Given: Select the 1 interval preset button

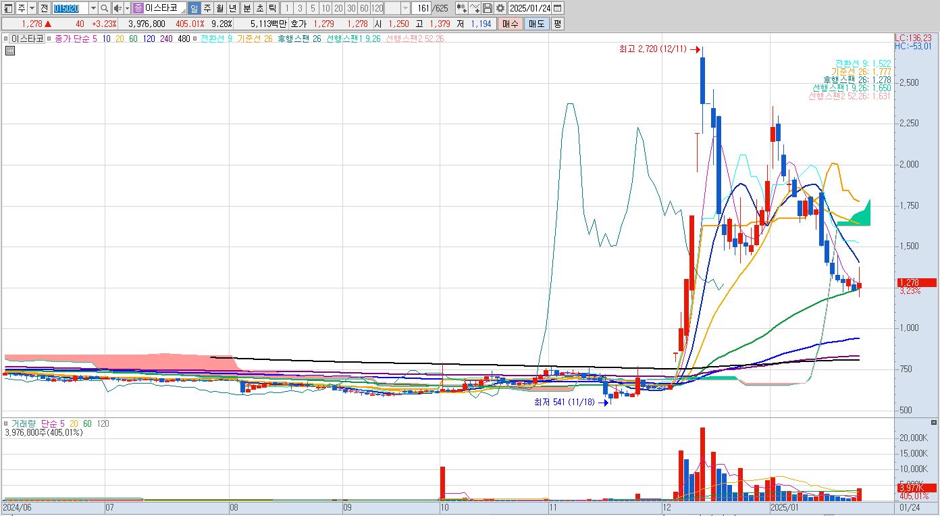Looking at the screenshot, I should pyautogui.click(x=287, y=8).
